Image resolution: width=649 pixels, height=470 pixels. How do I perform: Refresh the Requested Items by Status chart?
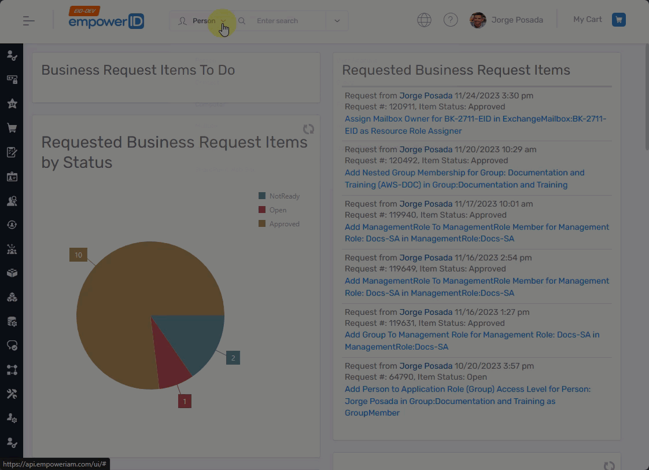tap(308, 129)
